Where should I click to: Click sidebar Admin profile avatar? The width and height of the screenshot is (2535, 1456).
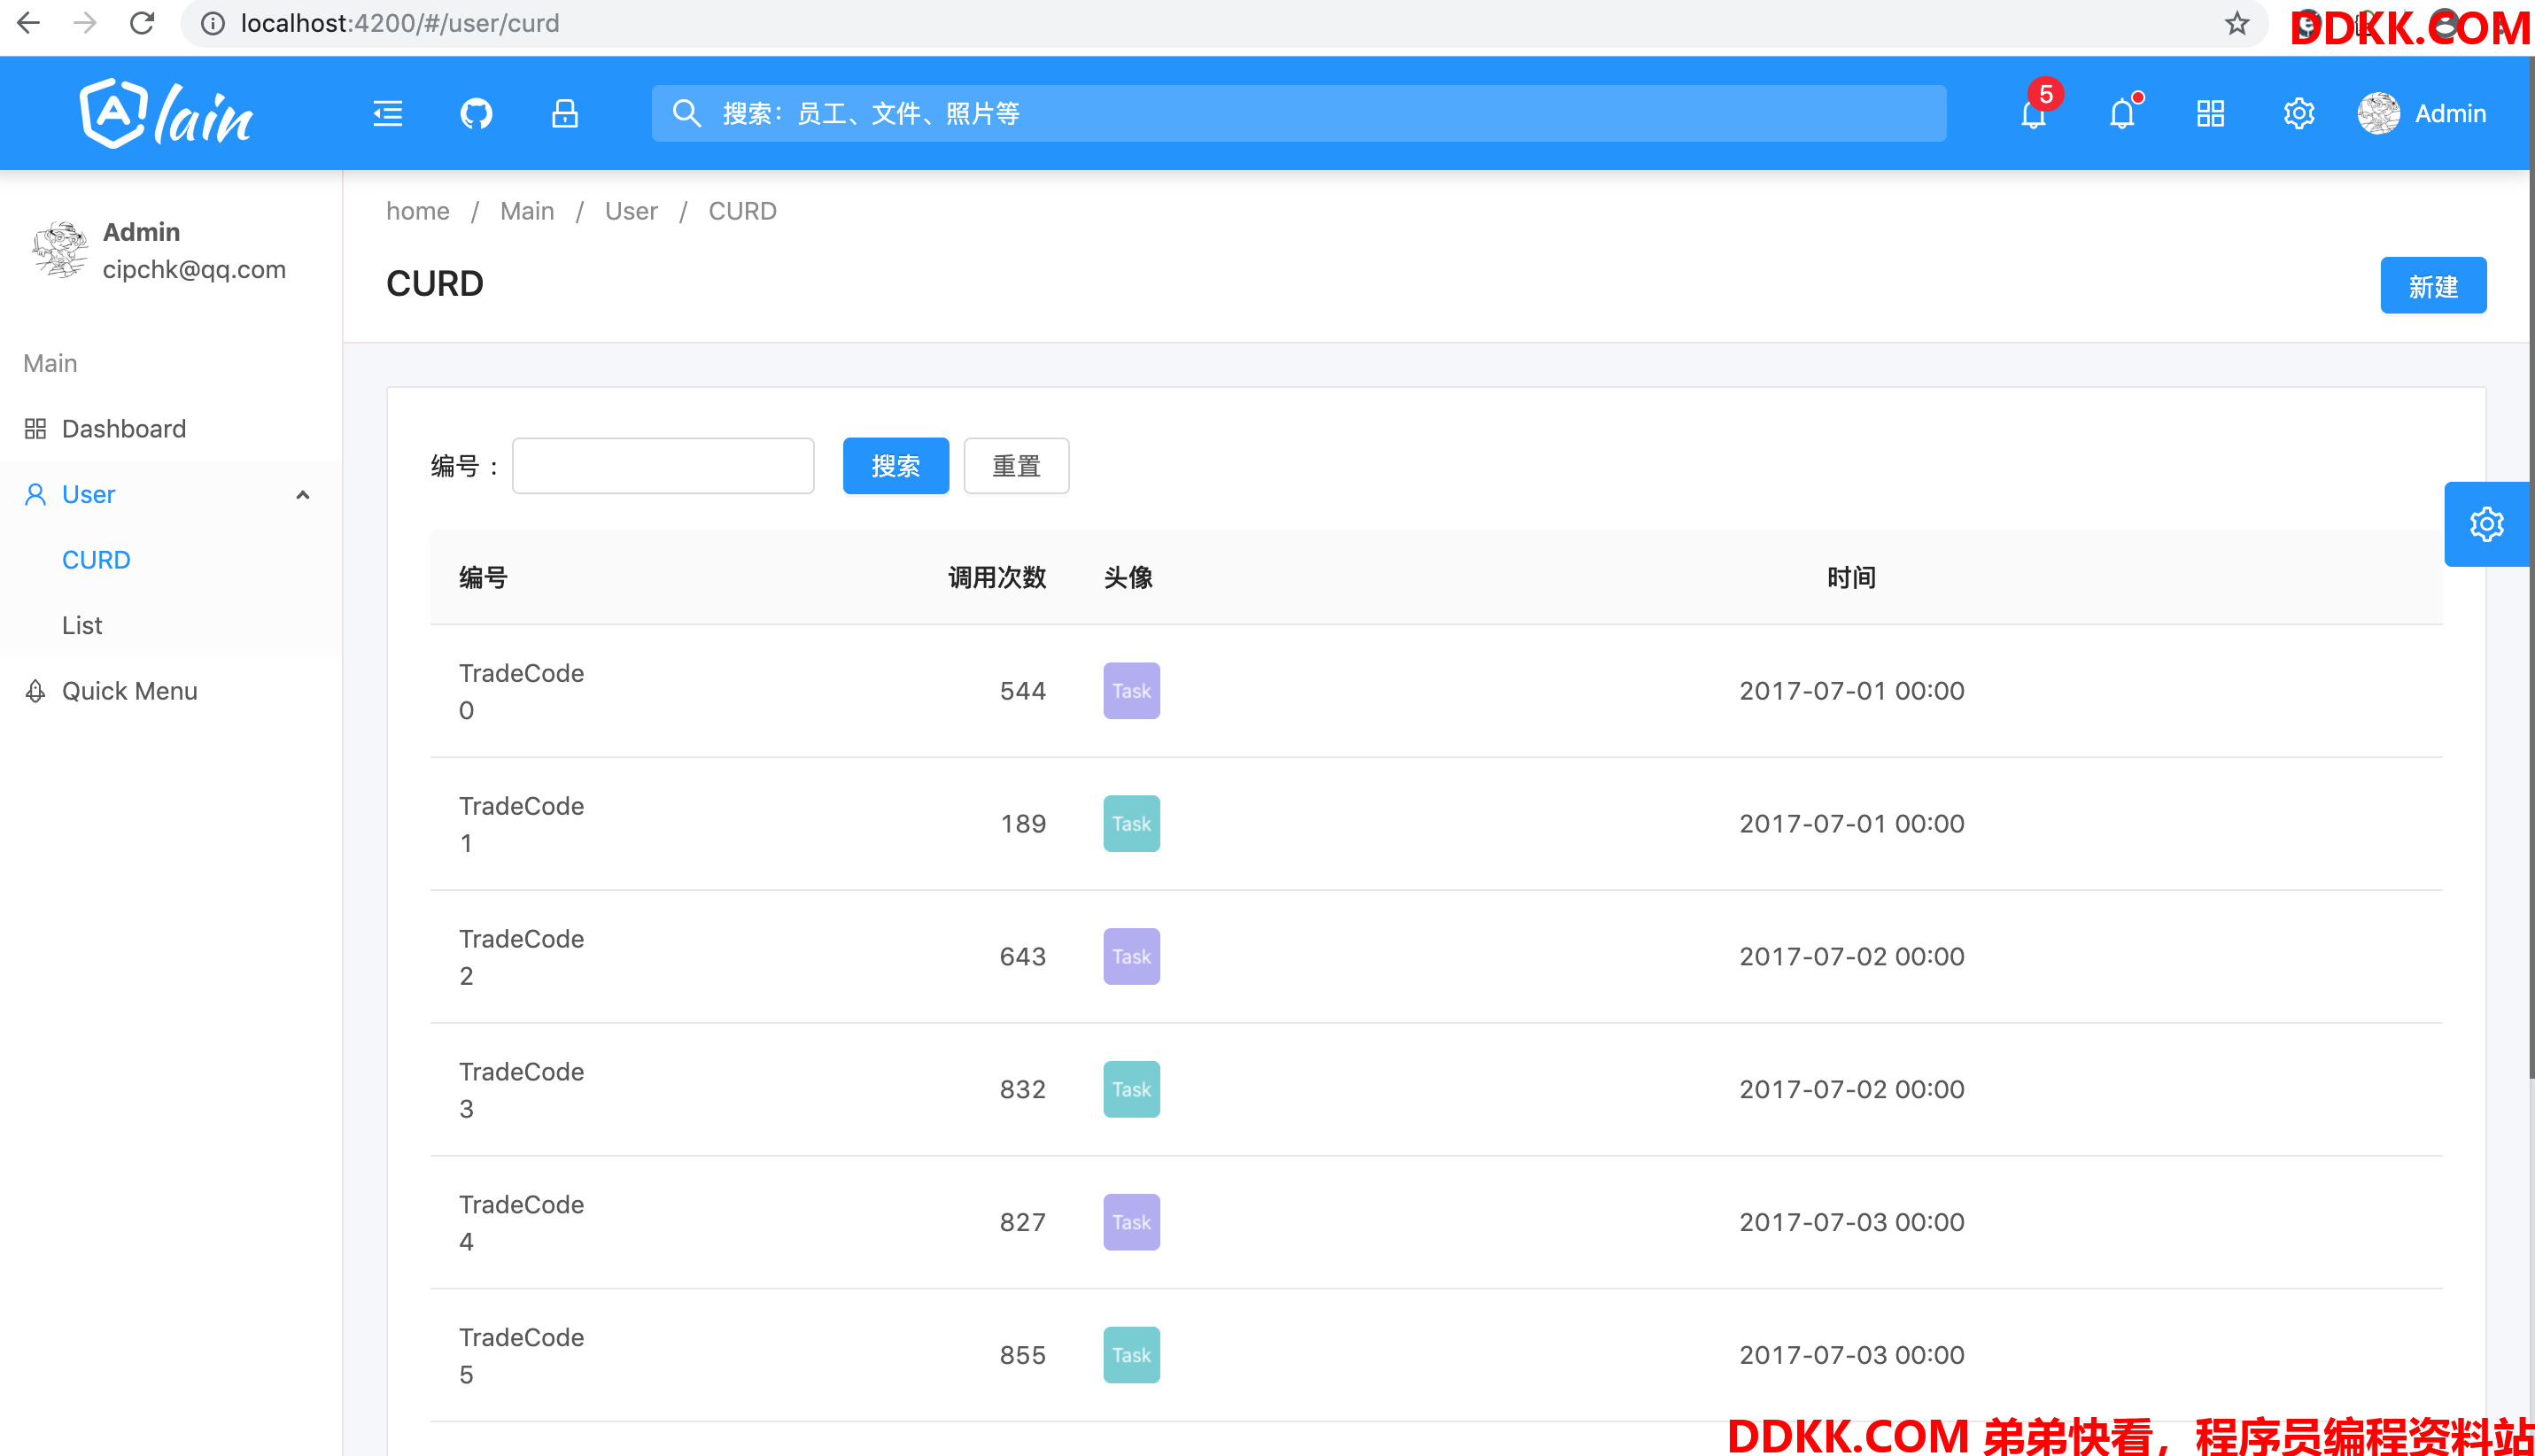(59, 250)
